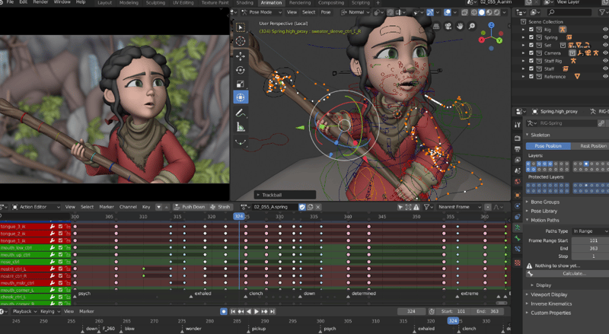Select the Move tool
This screenshot has height=334, width=609.
click(241, 56)
